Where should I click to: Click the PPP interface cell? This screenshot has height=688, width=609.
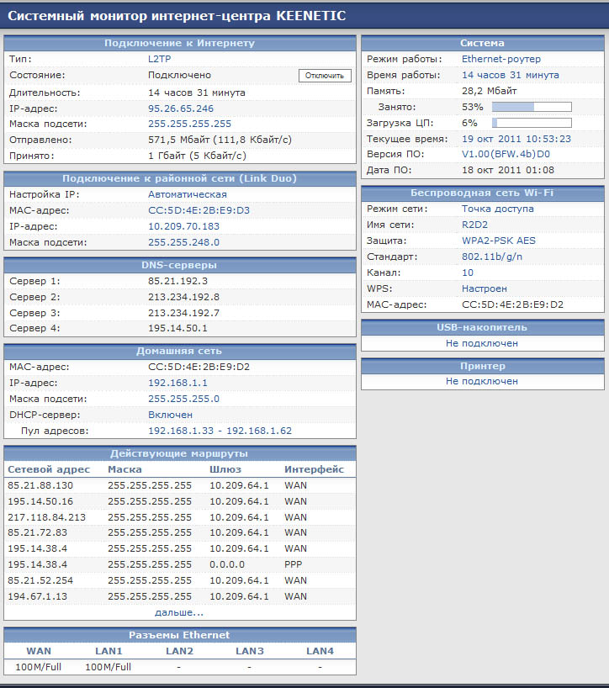tap(293, 564)
